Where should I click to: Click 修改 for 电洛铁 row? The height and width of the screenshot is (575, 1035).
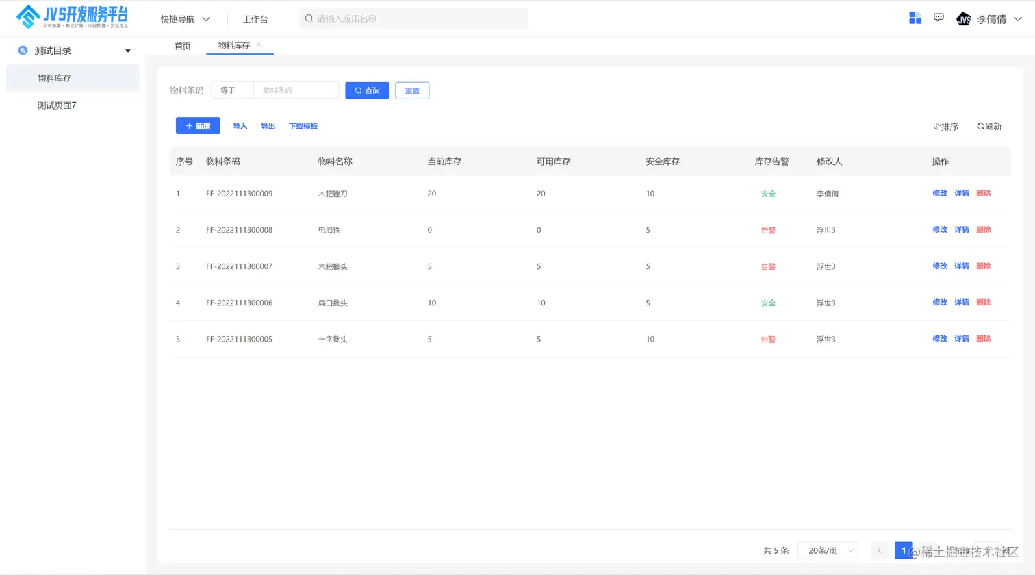pos(940,229)
